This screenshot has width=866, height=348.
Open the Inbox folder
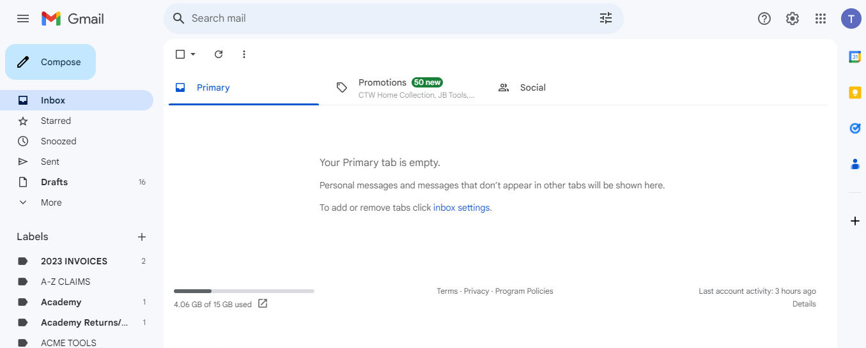(x=77, y=100)
